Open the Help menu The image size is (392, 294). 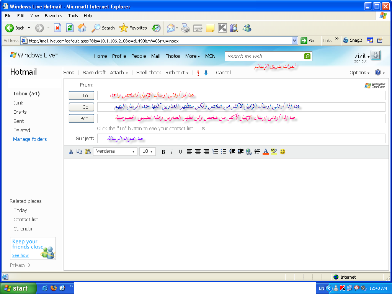click(x=88, y=15)
